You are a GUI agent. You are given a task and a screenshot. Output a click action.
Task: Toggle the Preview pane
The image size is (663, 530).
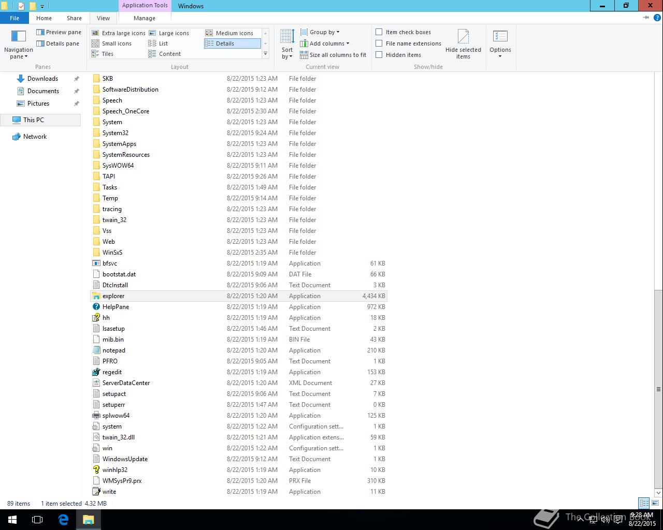(x=59, y=32)
